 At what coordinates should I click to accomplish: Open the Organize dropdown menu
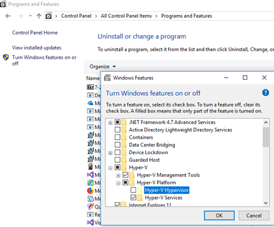102,67
